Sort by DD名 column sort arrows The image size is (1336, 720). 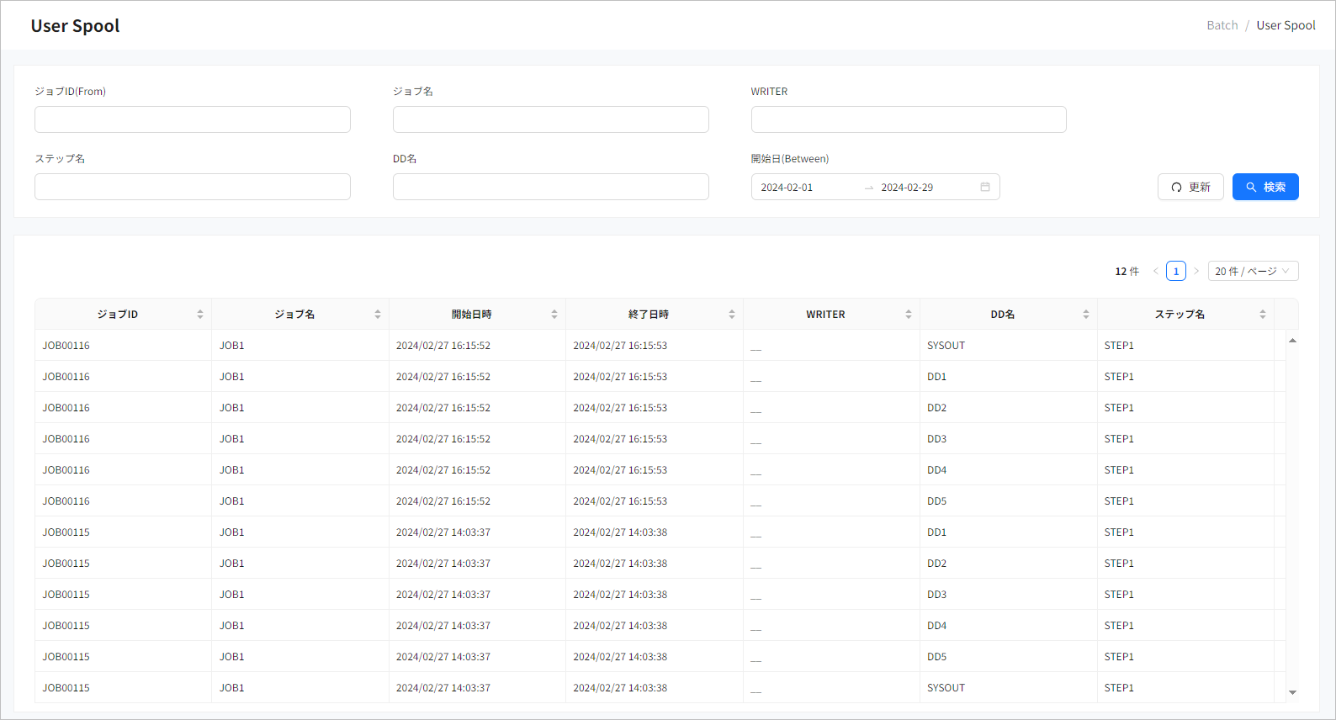pyautogui.click(x=1086, y=314)
